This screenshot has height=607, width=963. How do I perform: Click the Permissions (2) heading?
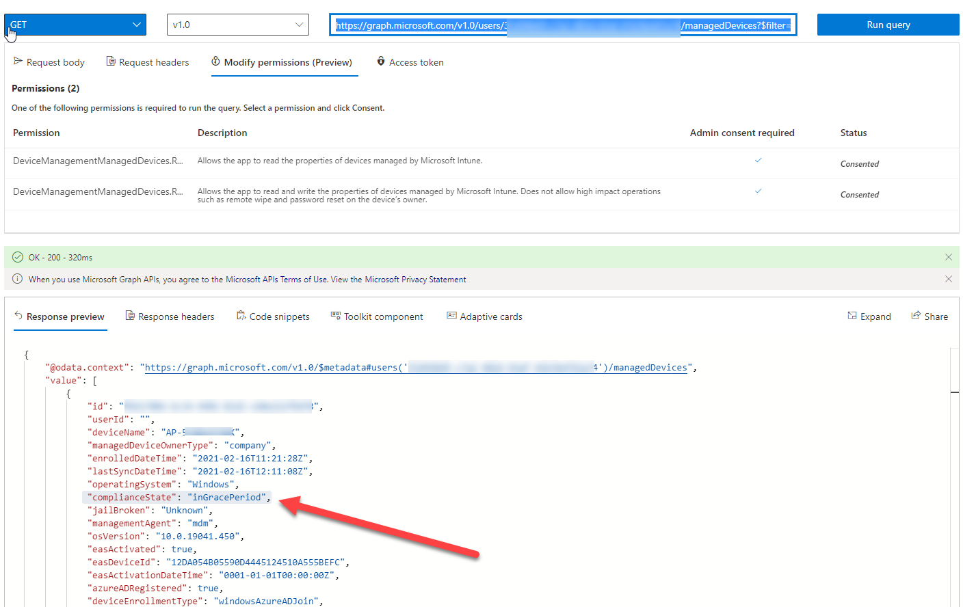(x=45, y=88)
